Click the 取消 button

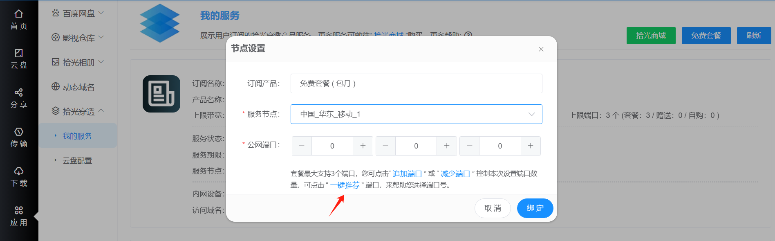pos(493,208)
